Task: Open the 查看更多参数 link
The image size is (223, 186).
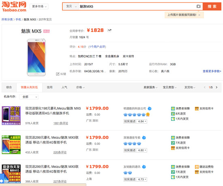Action: click(x=212, y=71)
